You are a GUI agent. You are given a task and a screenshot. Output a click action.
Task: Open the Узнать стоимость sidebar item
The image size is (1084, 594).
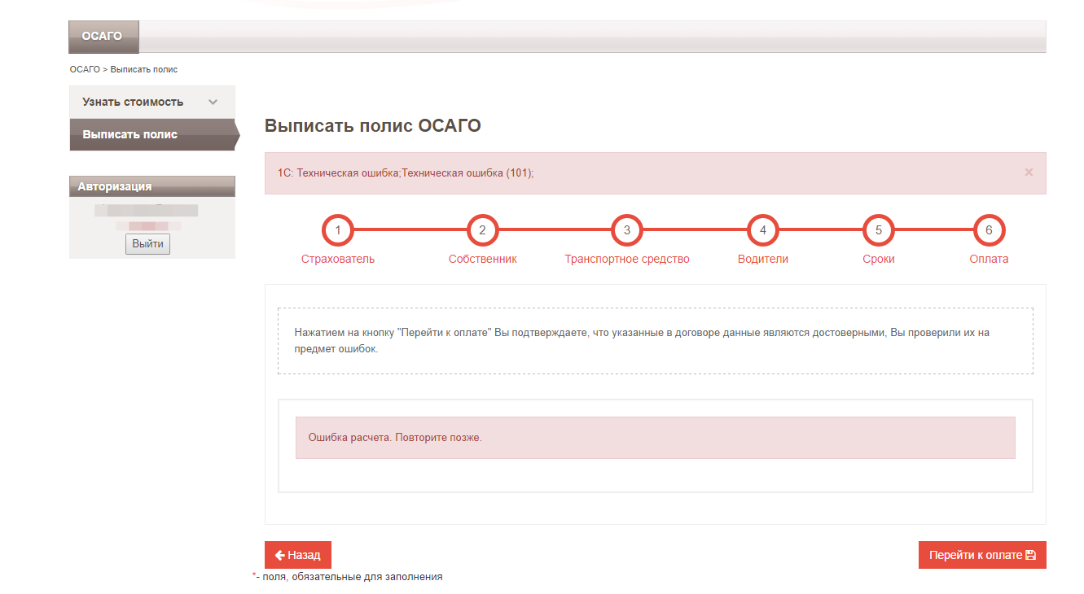133,103
